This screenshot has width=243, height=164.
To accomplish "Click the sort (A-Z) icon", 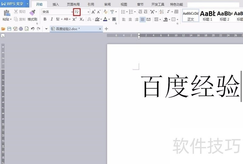I will [161, 12].
